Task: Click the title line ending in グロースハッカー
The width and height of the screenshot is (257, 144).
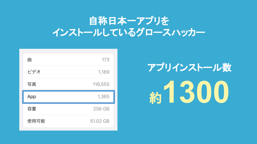Action: tap(128, 32)
